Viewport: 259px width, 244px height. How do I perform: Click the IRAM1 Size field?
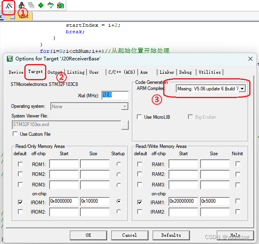click(215, 201)
